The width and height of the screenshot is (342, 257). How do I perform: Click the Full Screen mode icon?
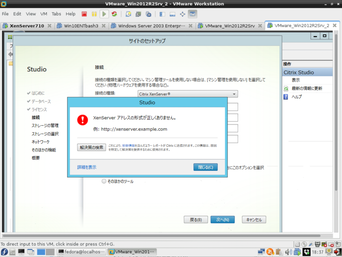(182, 14)
